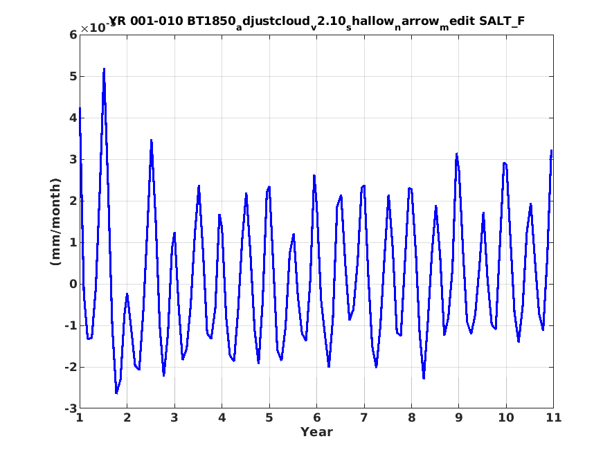Click the x-axis tick label '6'
612x459 pixels.
point(316,418)
